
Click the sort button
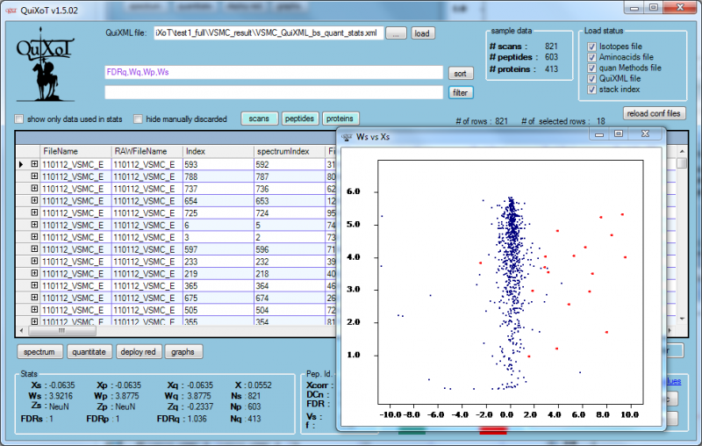point(461,73)
